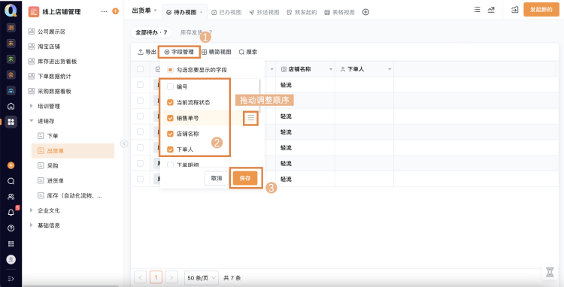The image size is (564, 287).
Task: Click the hourglass icon at bottom right
Action: point(550,272)
